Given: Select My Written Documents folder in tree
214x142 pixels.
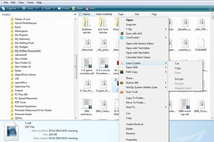Looking at the screenshot, I should [x=27, y=51].
